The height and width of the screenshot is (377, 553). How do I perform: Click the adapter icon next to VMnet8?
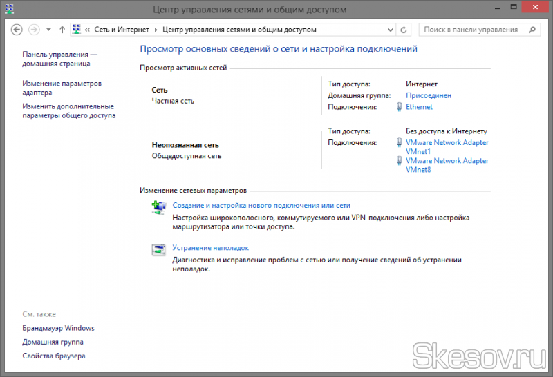click(400, 161)
